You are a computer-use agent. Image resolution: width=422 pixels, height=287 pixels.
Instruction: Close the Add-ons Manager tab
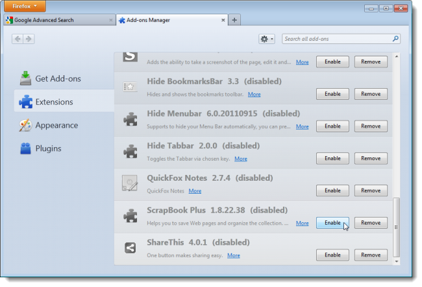[x=223, y=20]
